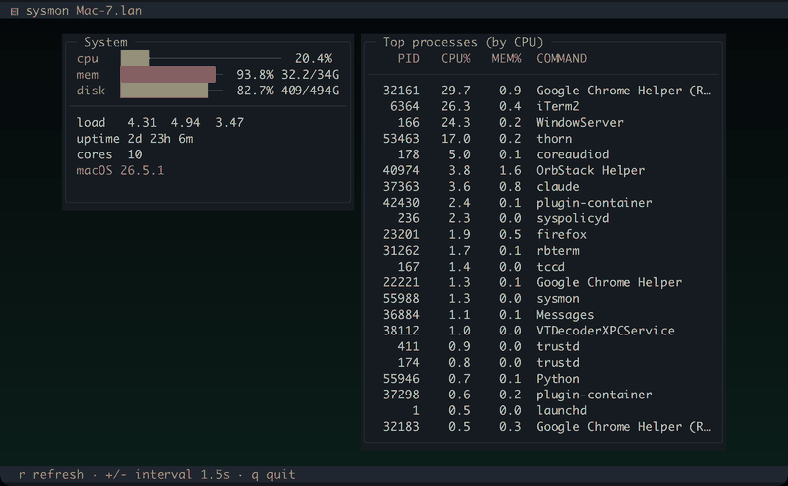Image resolution: width=788 pixels, height=486 pixels.
Task: Select the coreaudiod process row
Action: coord(544,154)
